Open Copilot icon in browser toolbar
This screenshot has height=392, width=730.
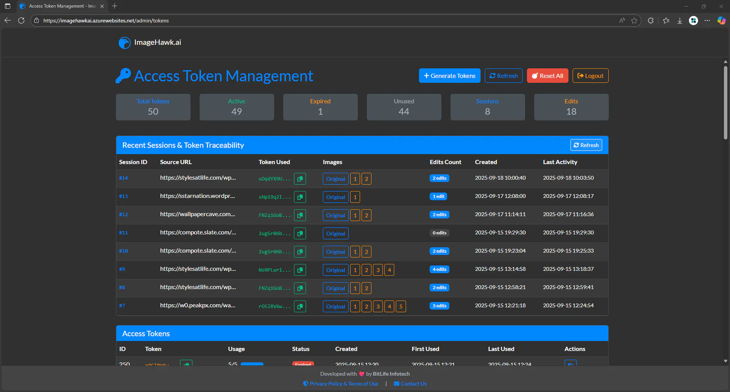click(x=721, y=21)
